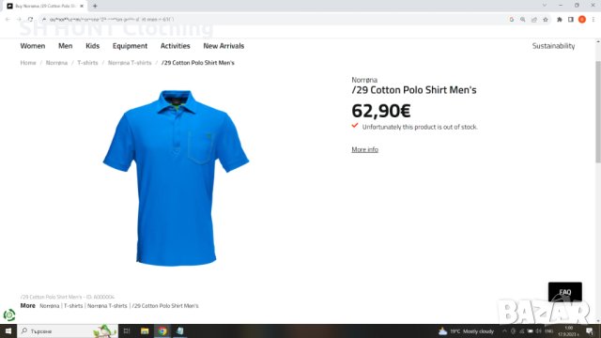Share this page via the share icon

tap(534, 19)
